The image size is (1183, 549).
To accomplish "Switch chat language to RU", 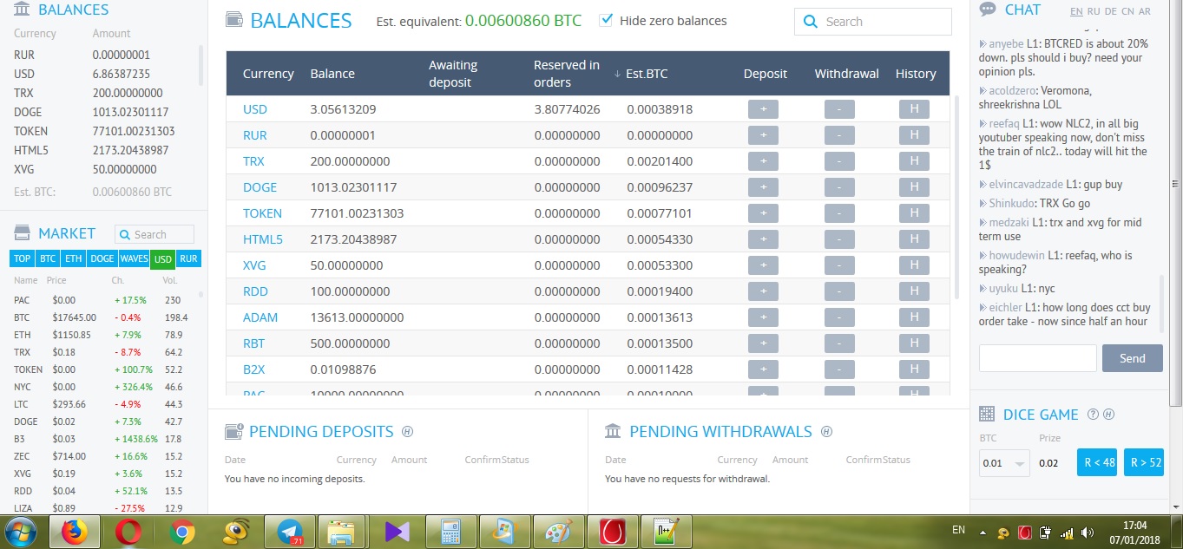I will [x=1094, y=11].
